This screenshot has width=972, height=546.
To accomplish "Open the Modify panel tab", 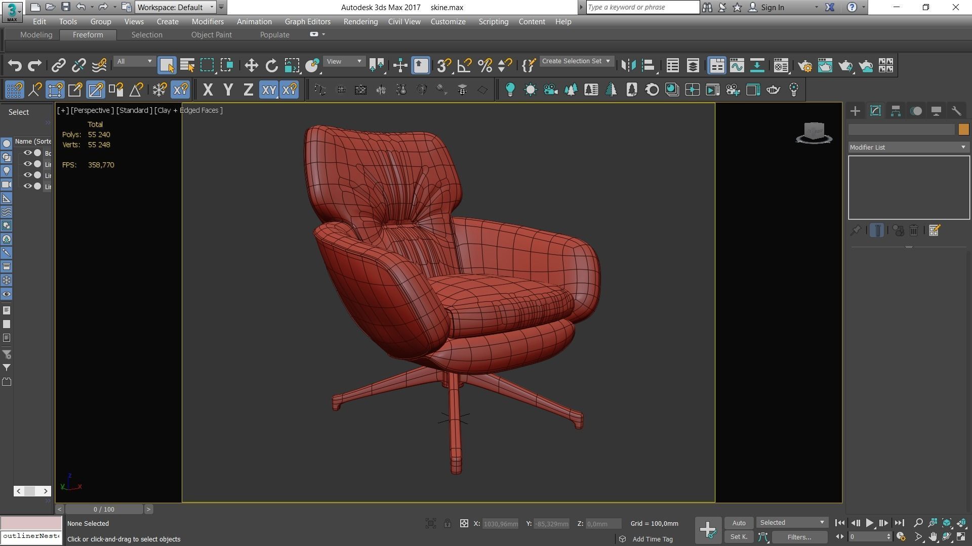I will point(875,111).
